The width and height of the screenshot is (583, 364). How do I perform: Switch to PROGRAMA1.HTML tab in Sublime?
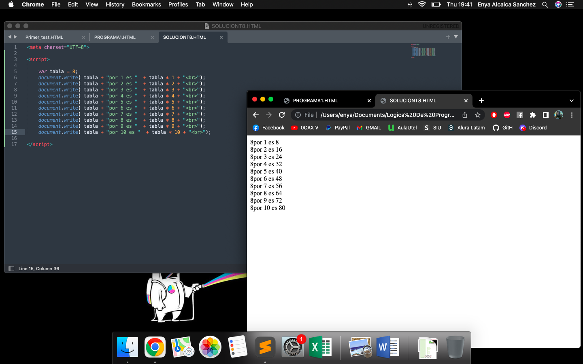tap(115, 37)
